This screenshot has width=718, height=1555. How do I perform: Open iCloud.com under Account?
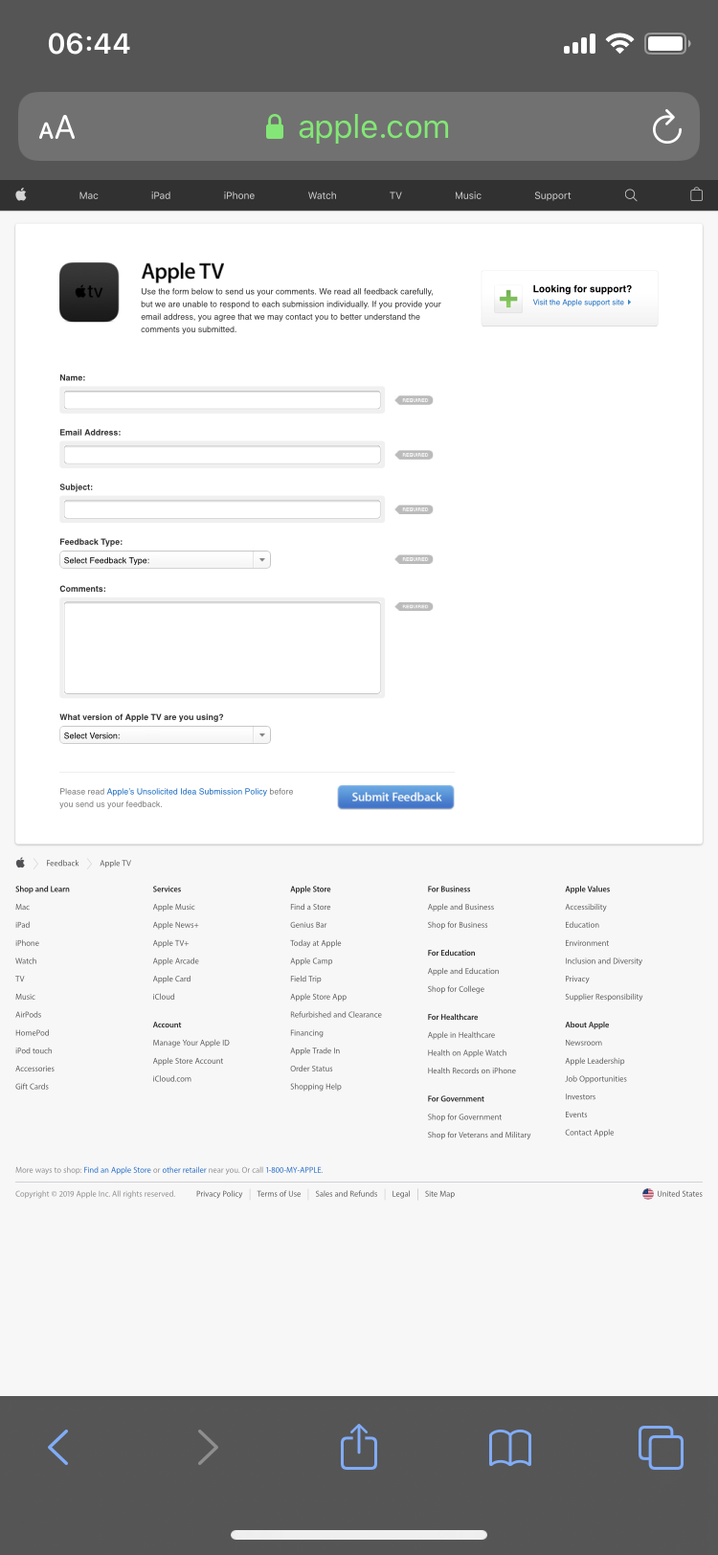[171, 1079]
